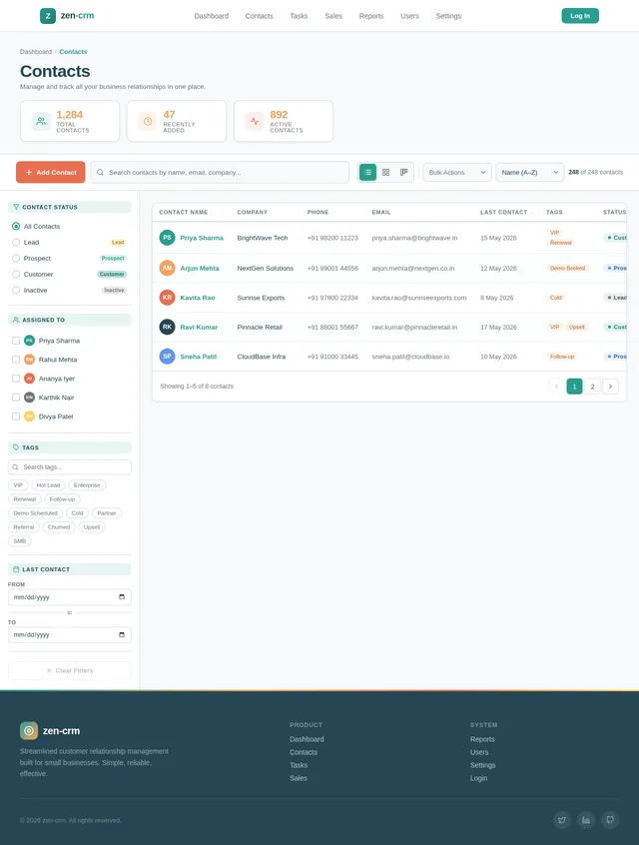Open LinkedIn icon in footer

(586, 820)
